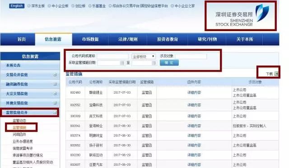Viewport: 289px width, 168px height.
Task: Click the download Excel icon next to 下载
Action: [276, 74]
